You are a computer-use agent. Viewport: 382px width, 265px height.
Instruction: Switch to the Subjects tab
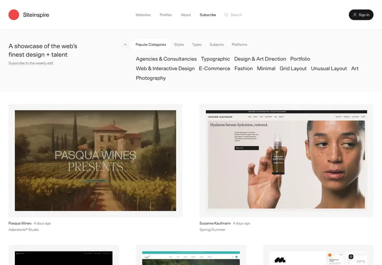216,45
